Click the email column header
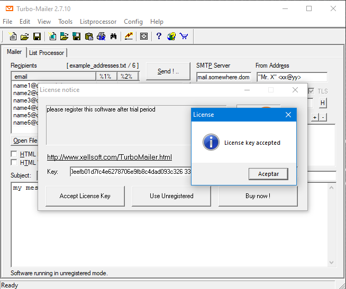The image size is (346, 289). [53, 77]
